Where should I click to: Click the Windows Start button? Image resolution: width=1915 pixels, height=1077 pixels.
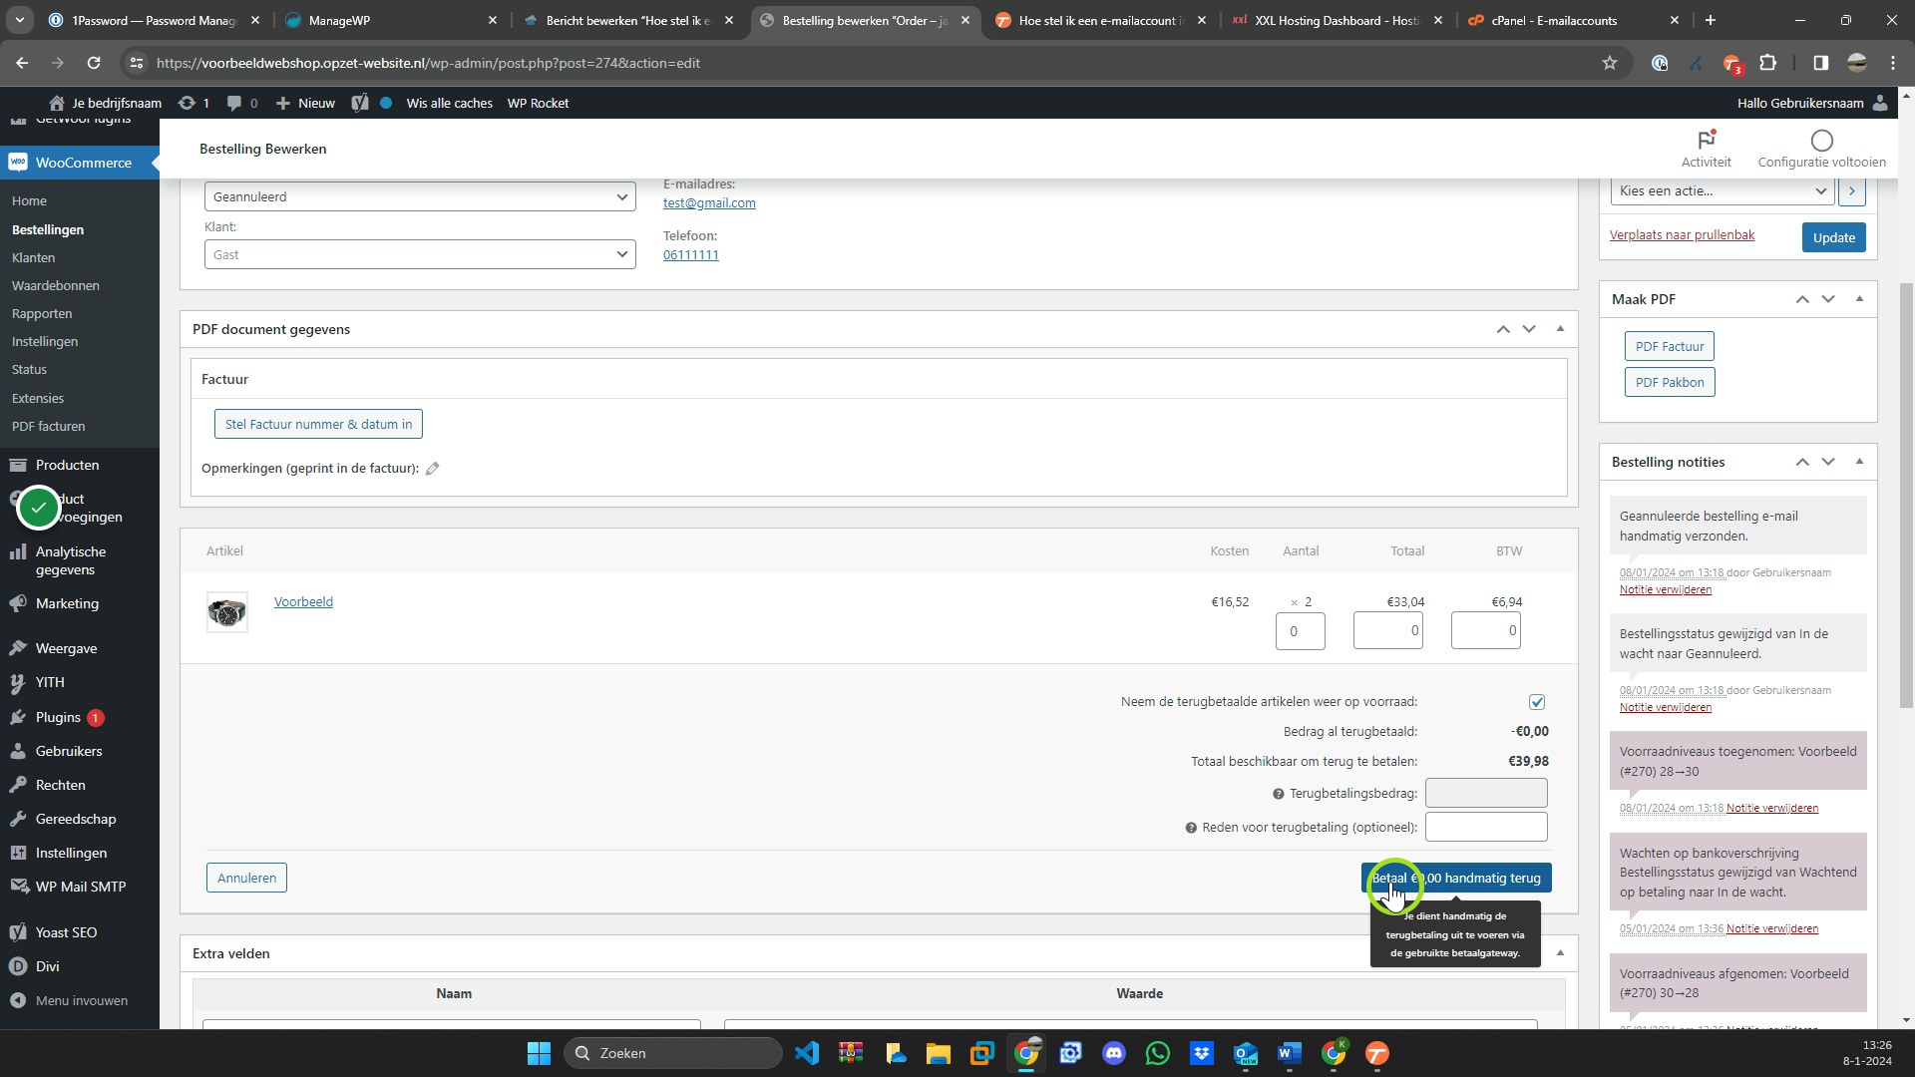point(539,1053)
